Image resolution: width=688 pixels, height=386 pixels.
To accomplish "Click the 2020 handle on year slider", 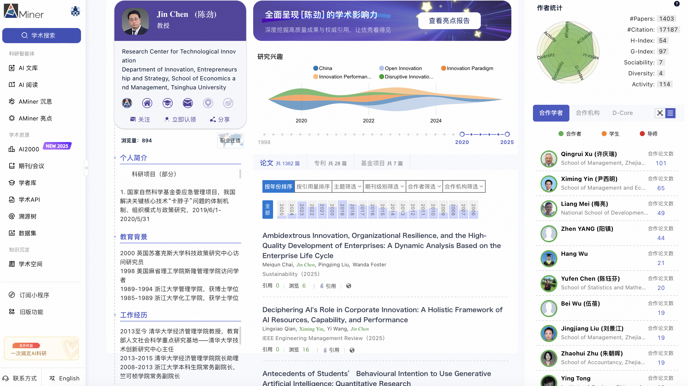I will [x=462, y=134].
